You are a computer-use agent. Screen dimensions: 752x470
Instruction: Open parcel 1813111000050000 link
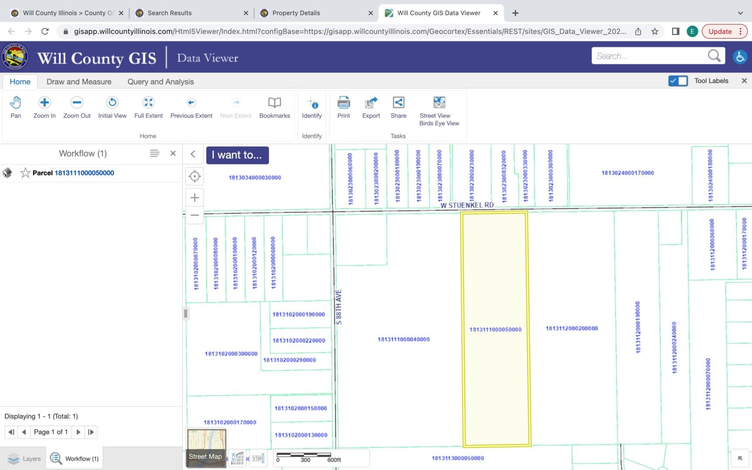(84, 173)
